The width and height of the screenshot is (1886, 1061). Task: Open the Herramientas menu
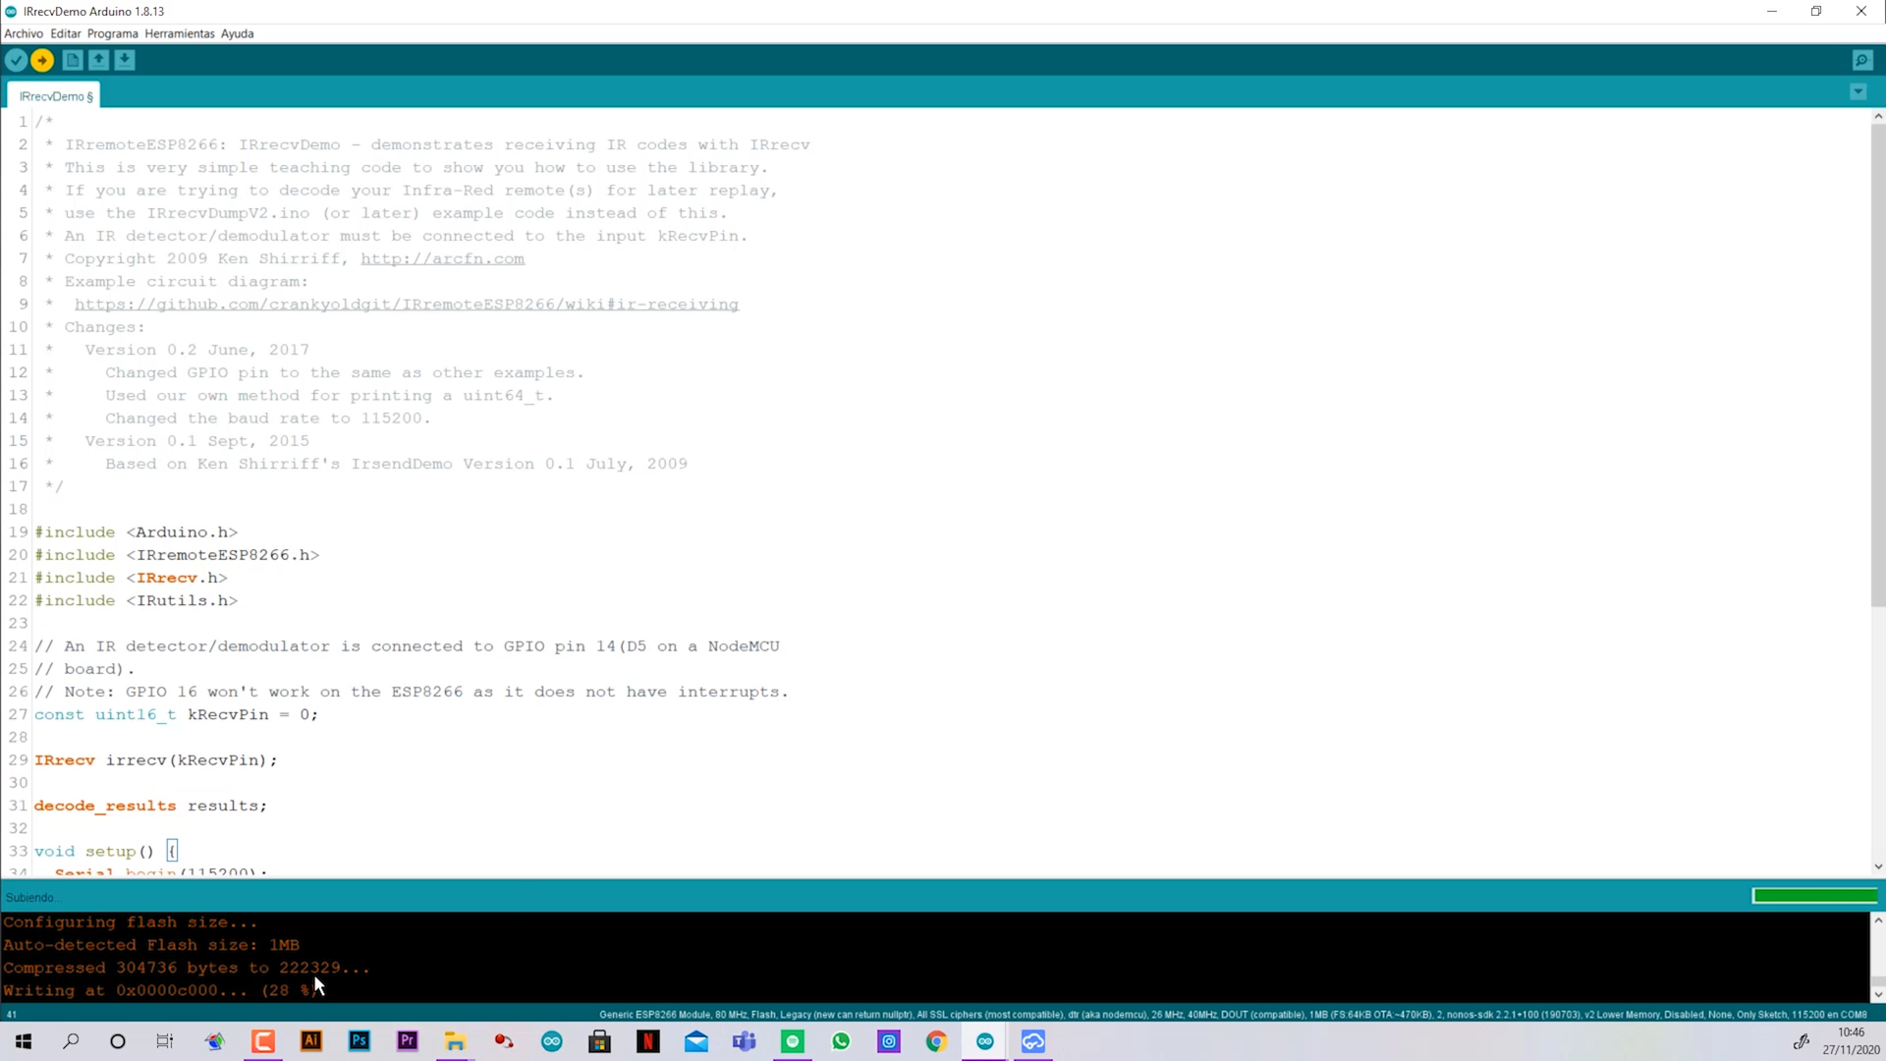click(180, 33)
